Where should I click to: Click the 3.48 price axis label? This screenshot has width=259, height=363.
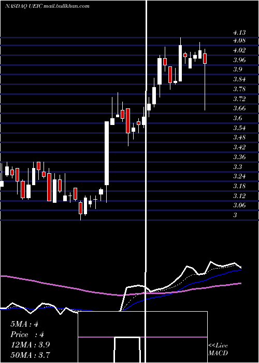click(239, 137)
